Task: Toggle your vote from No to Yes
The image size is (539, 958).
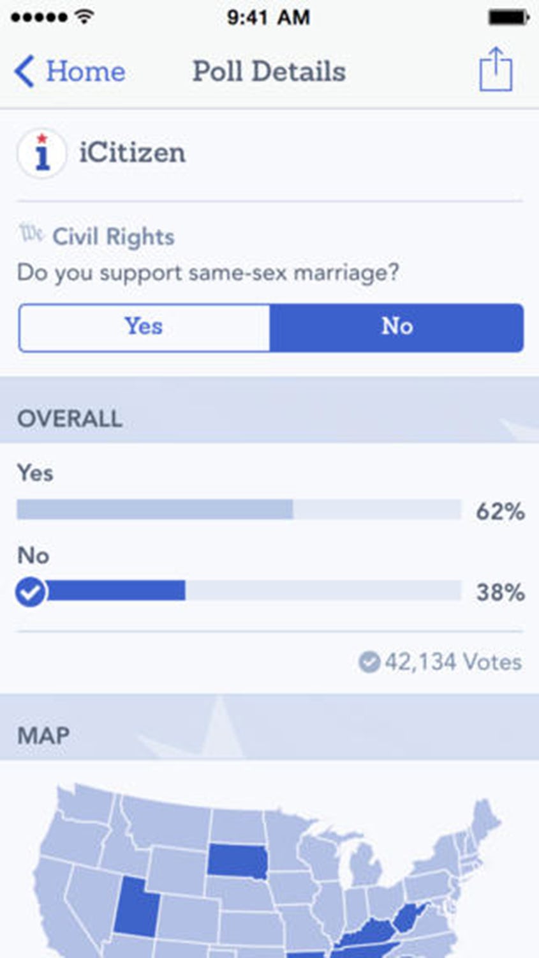Action: click(144, 328)
